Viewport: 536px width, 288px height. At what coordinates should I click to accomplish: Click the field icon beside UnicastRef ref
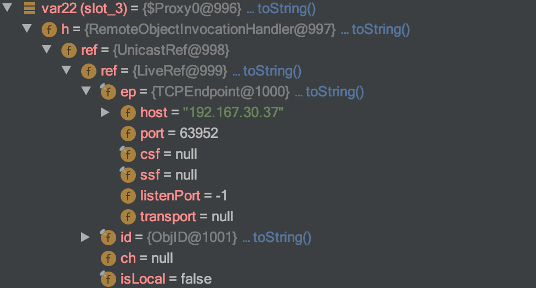click(x=69, y=50)
